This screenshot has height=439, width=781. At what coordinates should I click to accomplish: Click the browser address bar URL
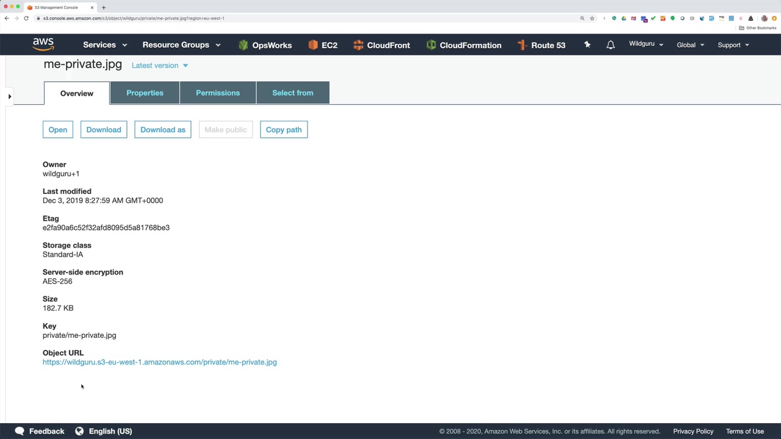[x=134, y=18]
